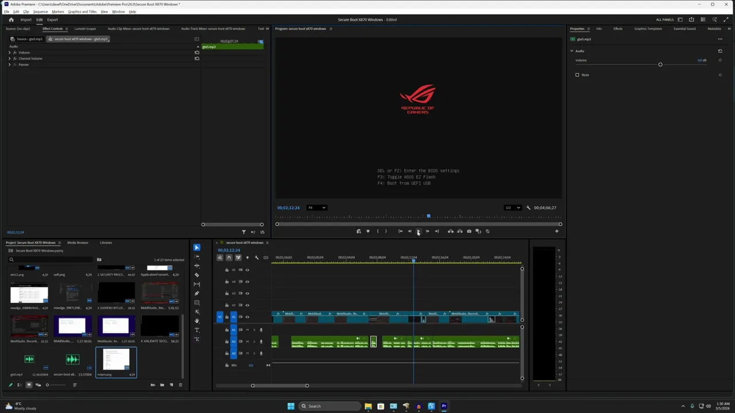Step forward one frame in Program monitor
735x413 pixels.
pos(427,231)
